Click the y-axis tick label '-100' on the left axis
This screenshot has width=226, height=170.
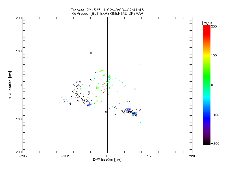18,119
